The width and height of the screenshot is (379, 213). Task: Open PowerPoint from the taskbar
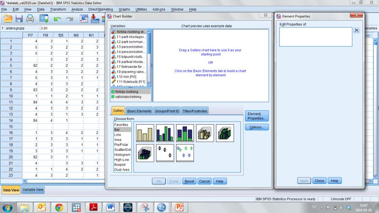(x=179, y=208)
